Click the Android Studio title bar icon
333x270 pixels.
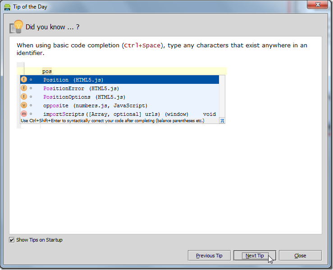[x=7, y=7]
